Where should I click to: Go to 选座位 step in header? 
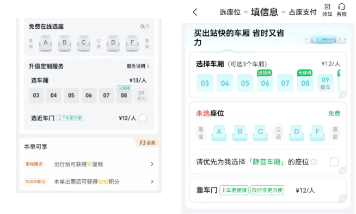pos(230,12)
